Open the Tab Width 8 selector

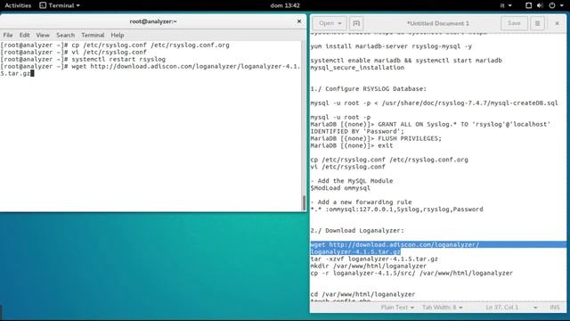point(442,308)
